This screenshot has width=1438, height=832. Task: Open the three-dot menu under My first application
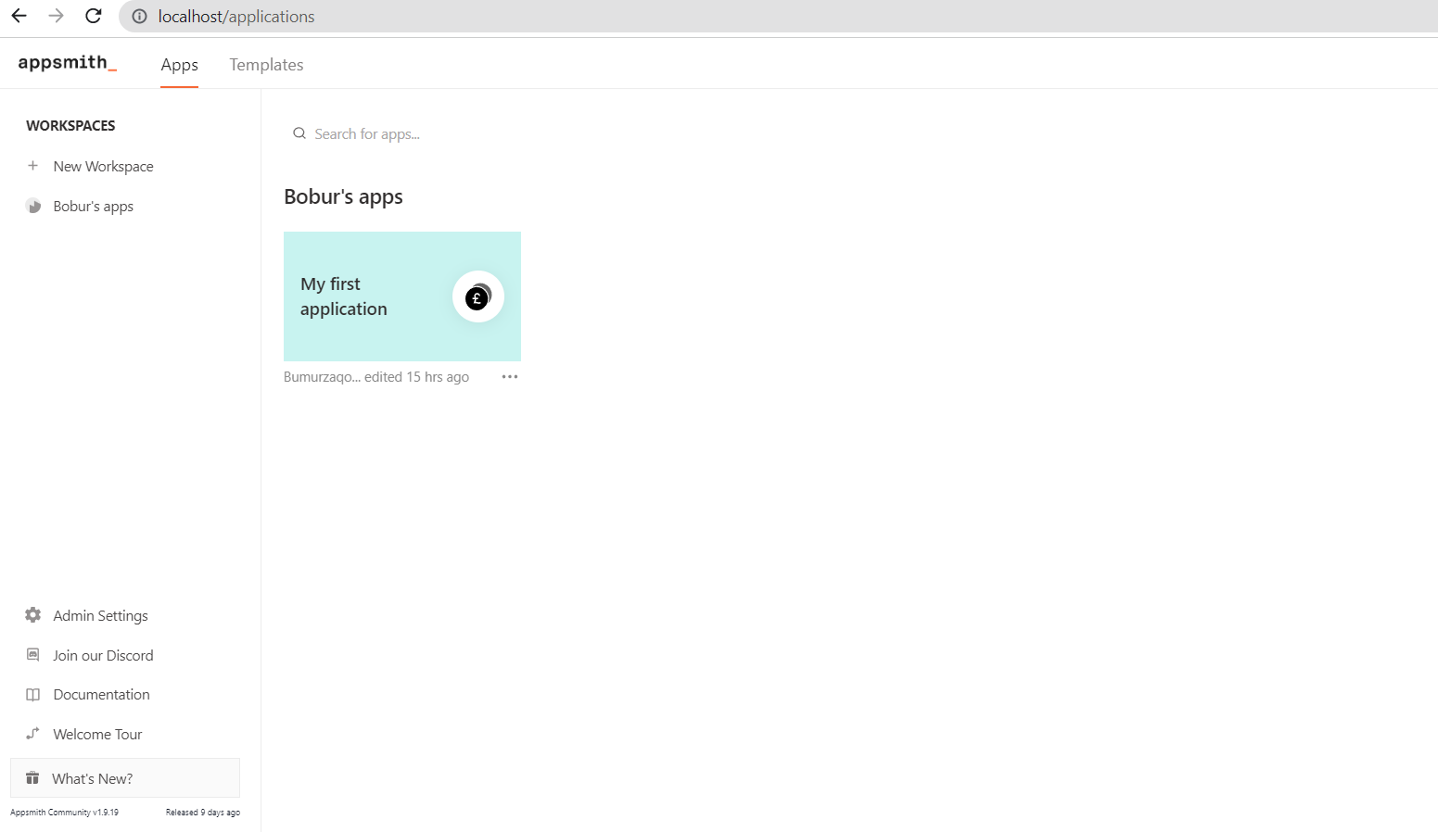pyautogui.click(x=509, y=377)
